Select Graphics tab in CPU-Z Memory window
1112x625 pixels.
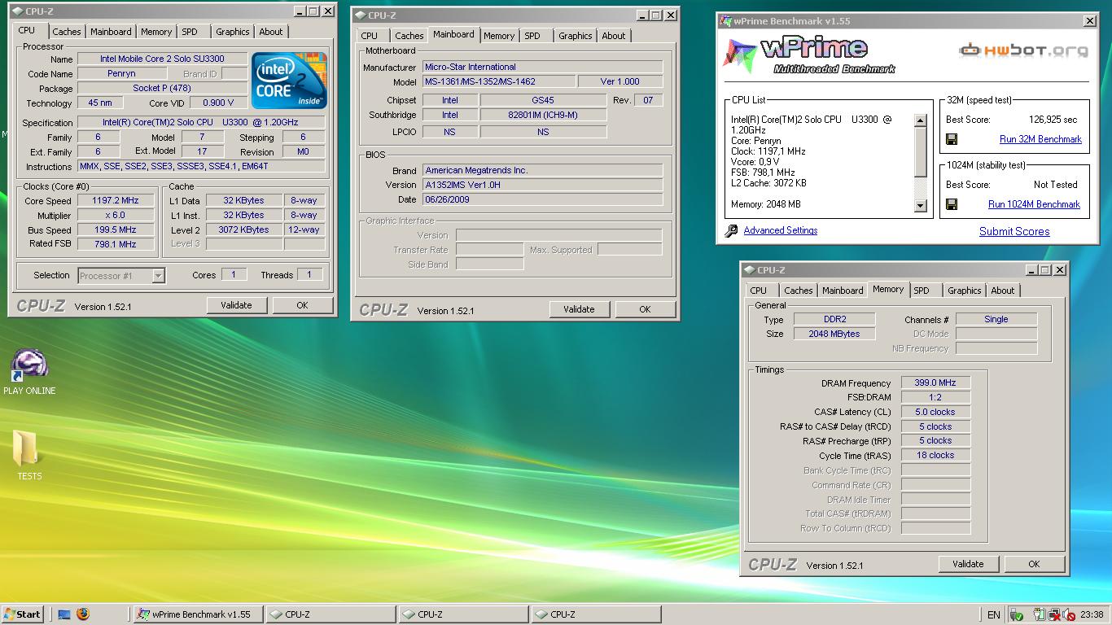(964, 291)
